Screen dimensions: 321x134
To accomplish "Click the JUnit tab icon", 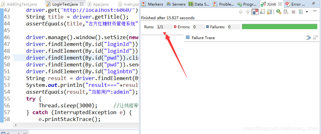I will pyautogui.click(x=263, y=4).
